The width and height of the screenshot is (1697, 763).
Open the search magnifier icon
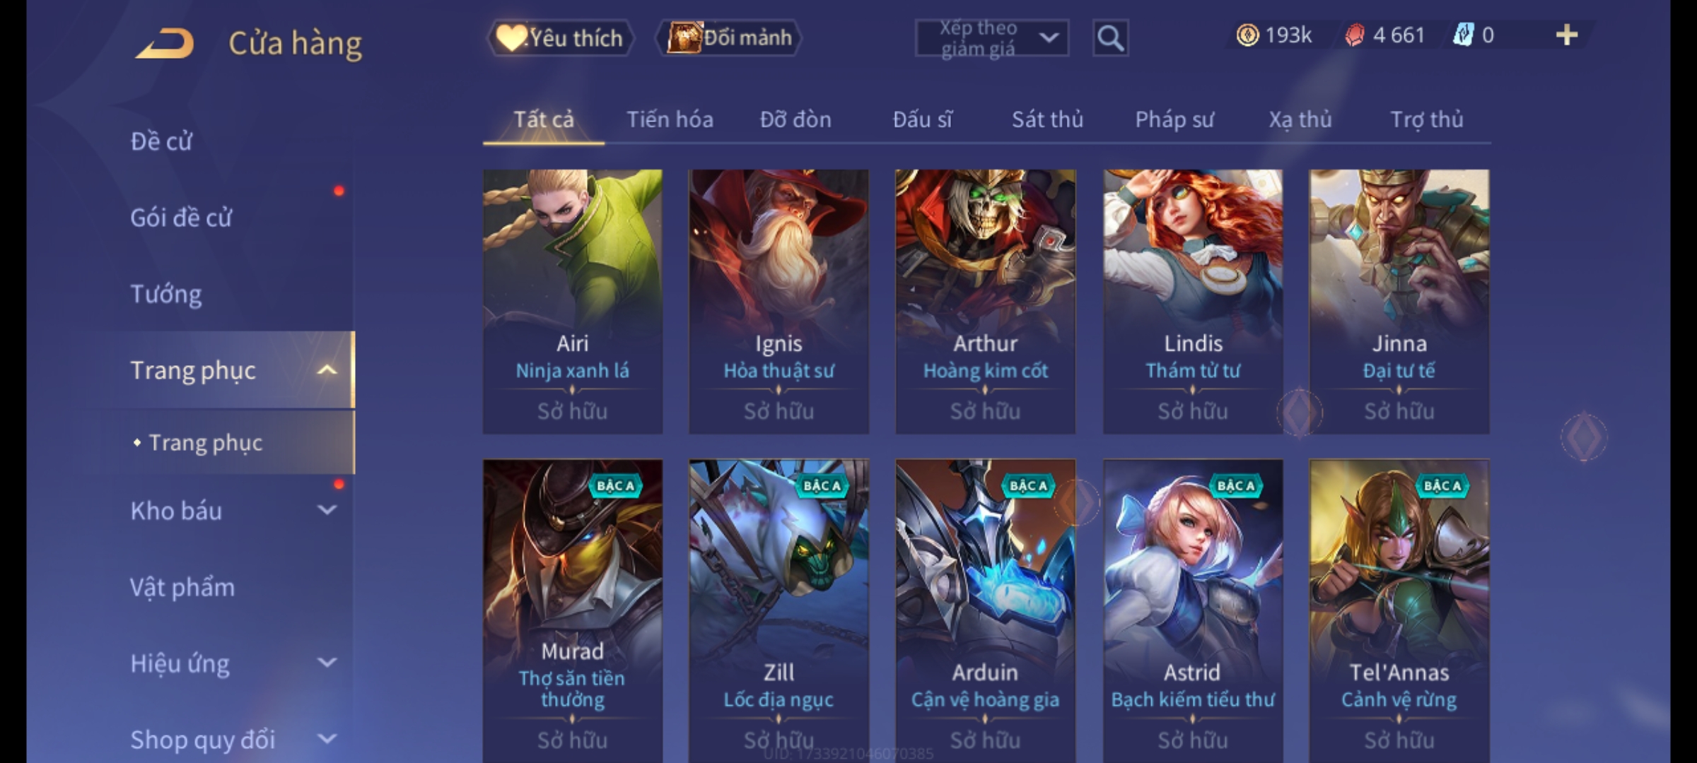pyautogui.click(x=1110, y=38)
